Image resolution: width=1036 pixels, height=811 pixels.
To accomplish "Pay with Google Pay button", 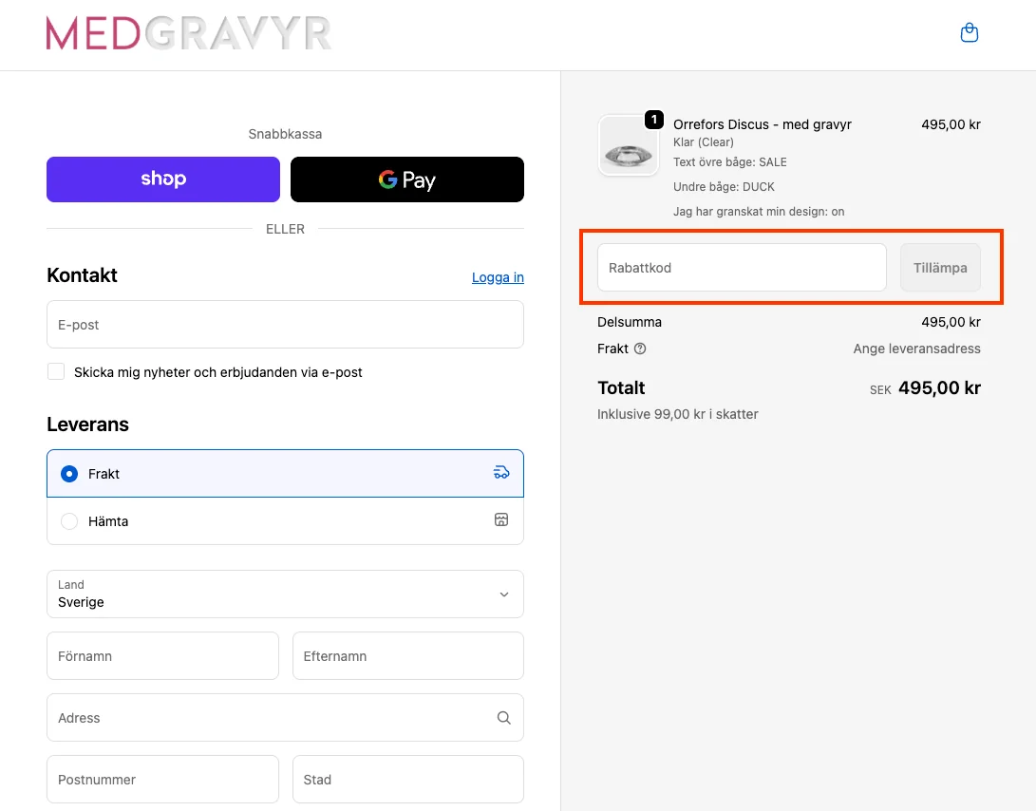I will 406,179.
